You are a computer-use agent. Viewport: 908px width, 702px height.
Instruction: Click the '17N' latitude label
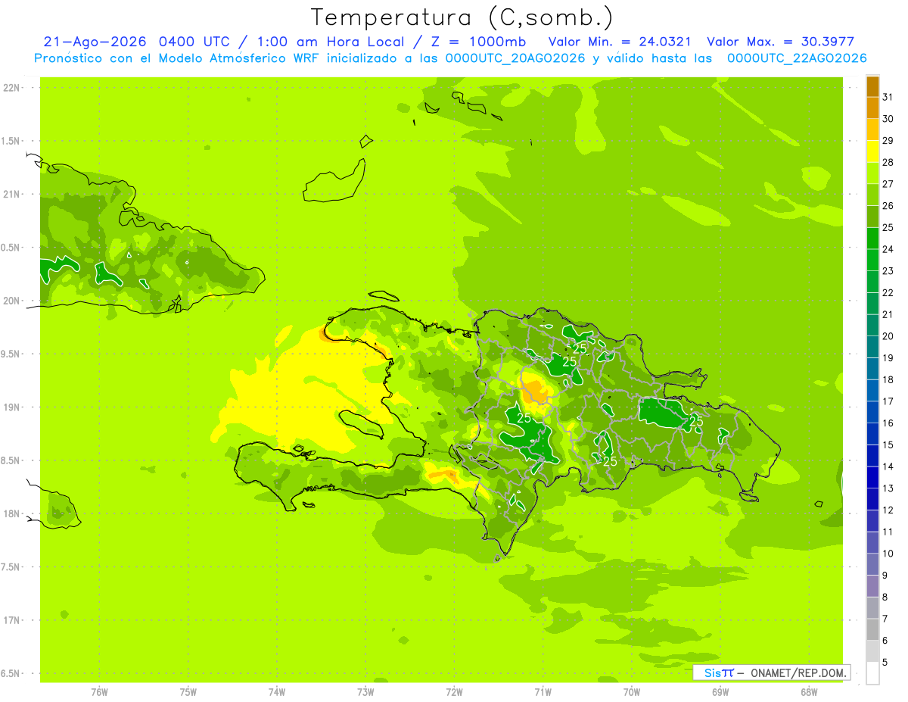point(11,620)
